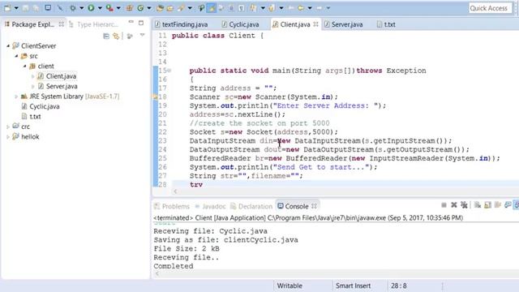Toggle Link with Editor in Package Explorer

[x=116, y=36]
